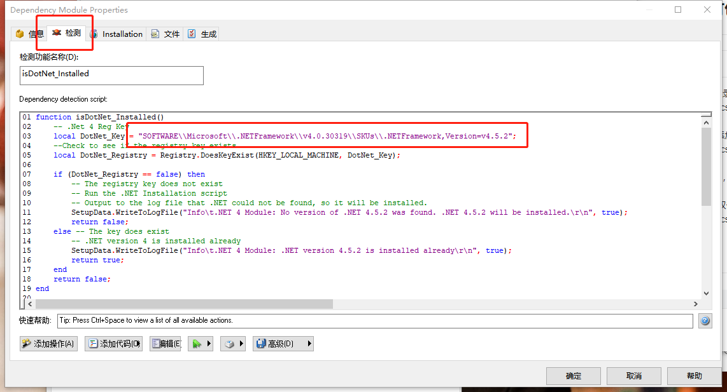
Task: Click the blue help question-mark icon
Action: [705, 321]
